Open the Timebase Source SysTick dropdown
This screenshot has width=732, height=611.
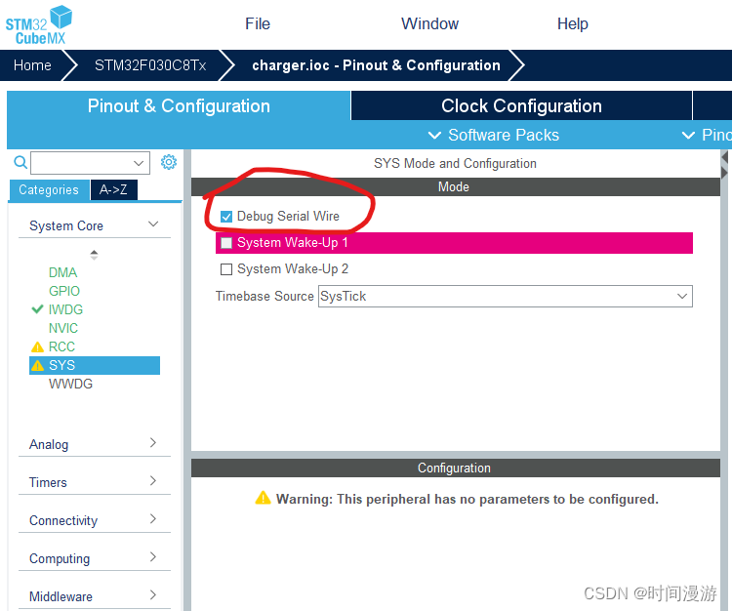pos(506,297)
